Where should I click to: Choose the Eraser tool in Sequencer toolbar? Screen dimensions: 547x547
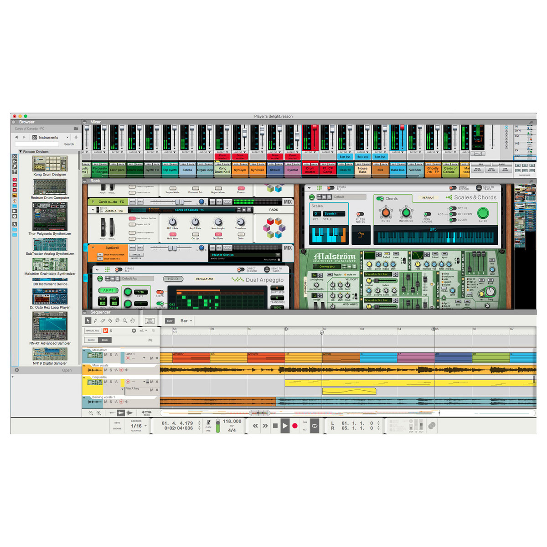pyautogui.click(x=103, y=321)
